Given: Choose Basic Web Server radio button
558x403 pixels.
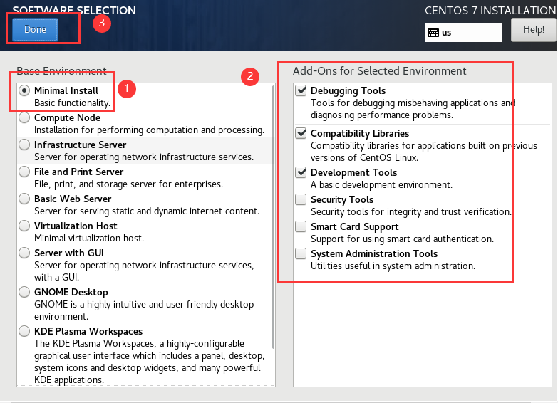Looking at the screenshot, I should coord(24,199).
